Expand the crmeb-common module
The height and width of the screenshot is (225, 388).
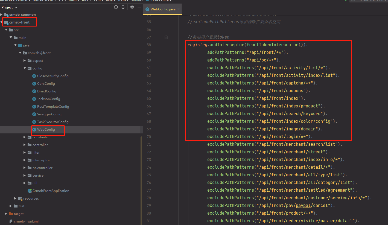click(2, 14)
